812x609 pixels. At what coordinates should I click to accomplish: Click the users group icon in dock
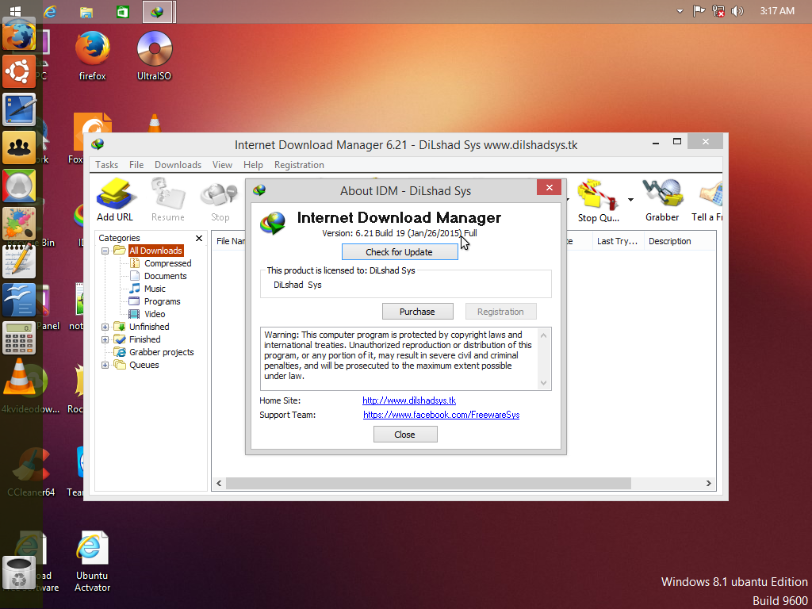19,147
